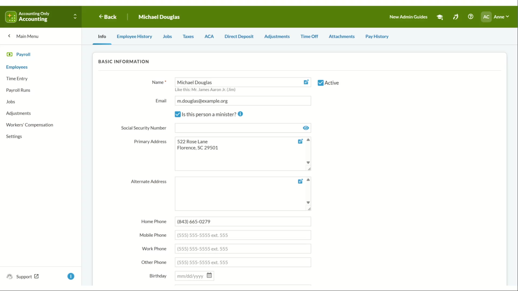This screenshot has height=291, width=518.
Task: Click Alternate Address scroll down arrow
Action: 308,202
